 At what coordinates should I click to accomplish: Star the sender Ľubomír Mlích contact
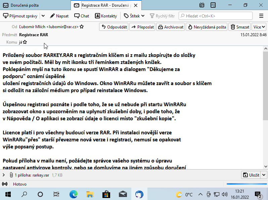click(x=82, y=27)
